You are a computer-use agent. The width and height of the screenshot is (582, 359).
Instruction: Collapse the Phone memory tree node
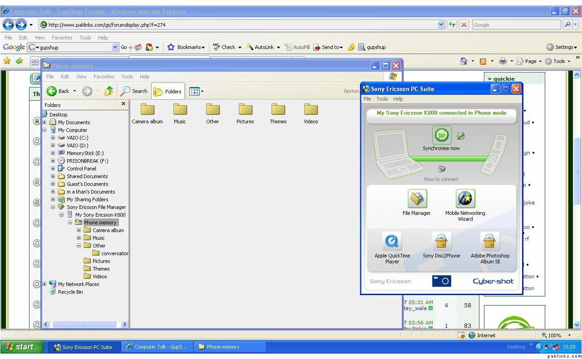point(70,223)
